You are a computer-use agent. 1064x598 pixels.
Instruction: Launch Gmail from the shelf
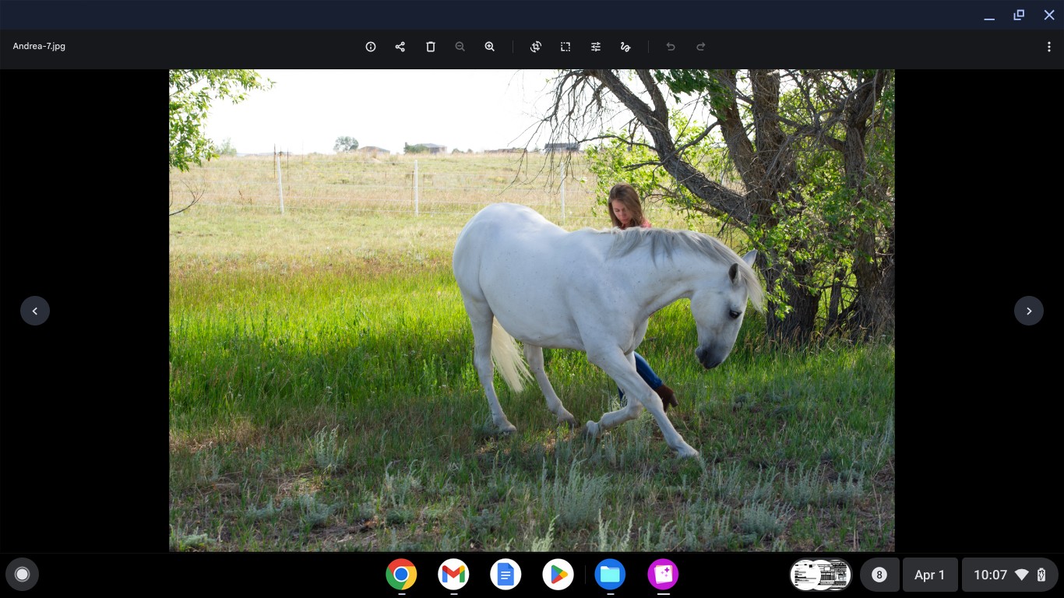pos(453,575)
